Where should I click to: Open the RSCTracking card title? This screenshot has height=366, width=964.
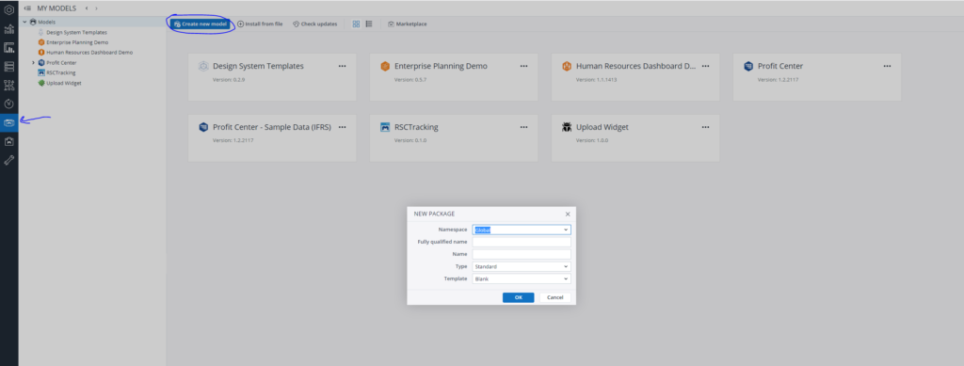416,127
